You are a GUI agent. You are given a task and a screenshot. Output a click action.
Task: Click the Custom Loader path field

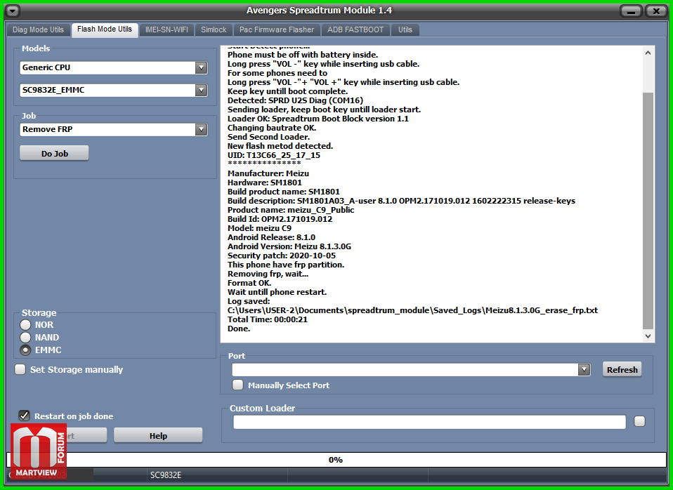tap(429, 422)
